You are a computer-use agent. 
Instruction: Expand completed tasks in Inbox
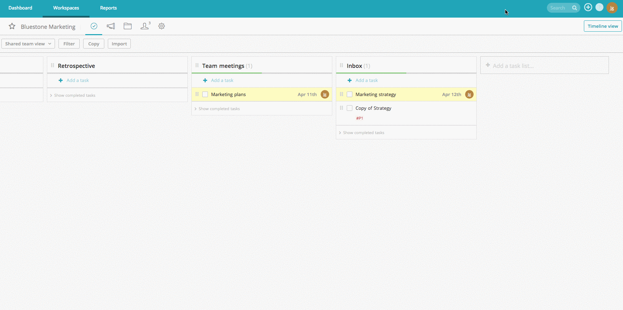[x=362, y=133]
